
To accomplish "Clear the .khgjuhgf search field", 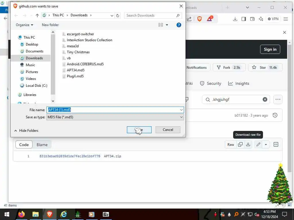I will pyautogui.click(x=265, y=99).
